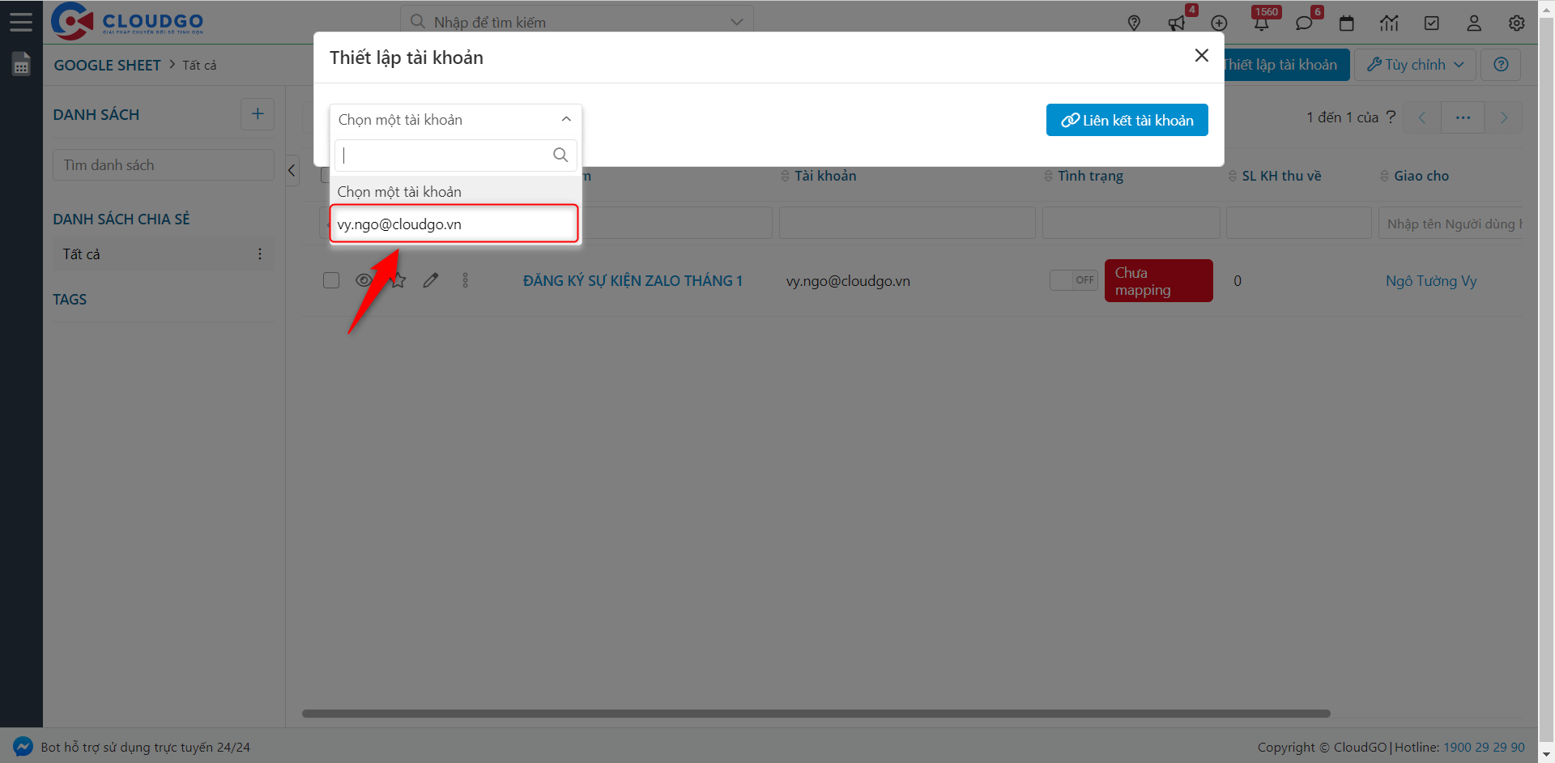The width and height of the screenshot is (1555, 763).
Task: Select Tất cả in shared lists
Action: [x=82, y=254]
